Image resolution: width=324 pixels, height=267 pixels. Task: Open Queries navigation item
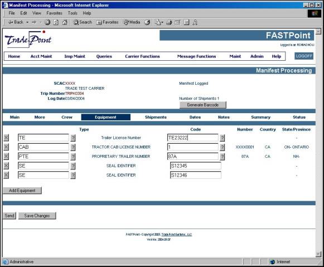pos(104,56)
